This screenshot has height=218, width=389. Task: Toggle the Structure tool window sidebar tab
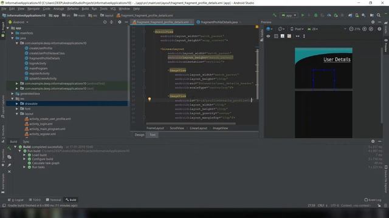coord(3,133)
